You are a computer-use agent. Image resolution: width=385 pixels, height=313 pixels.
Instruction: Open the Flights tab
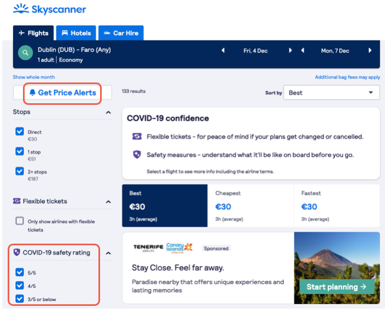pyautogui.click(x=33, y=33)
